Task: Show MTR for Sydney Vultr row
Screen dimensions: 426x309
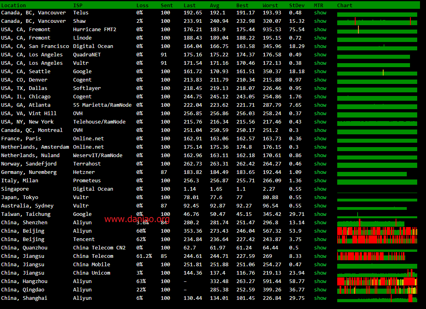Action: [320, 206]
